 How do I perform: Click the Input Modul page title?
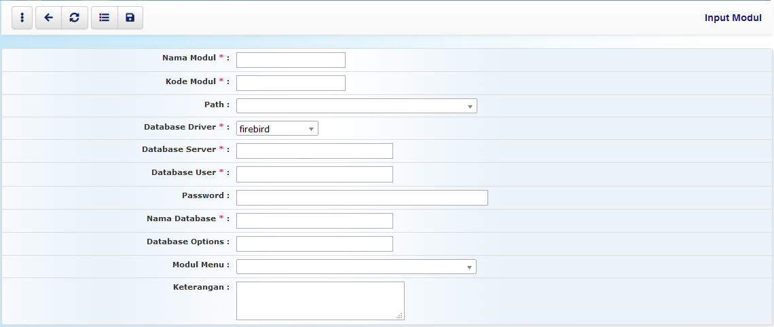click(x=733, y=18)
